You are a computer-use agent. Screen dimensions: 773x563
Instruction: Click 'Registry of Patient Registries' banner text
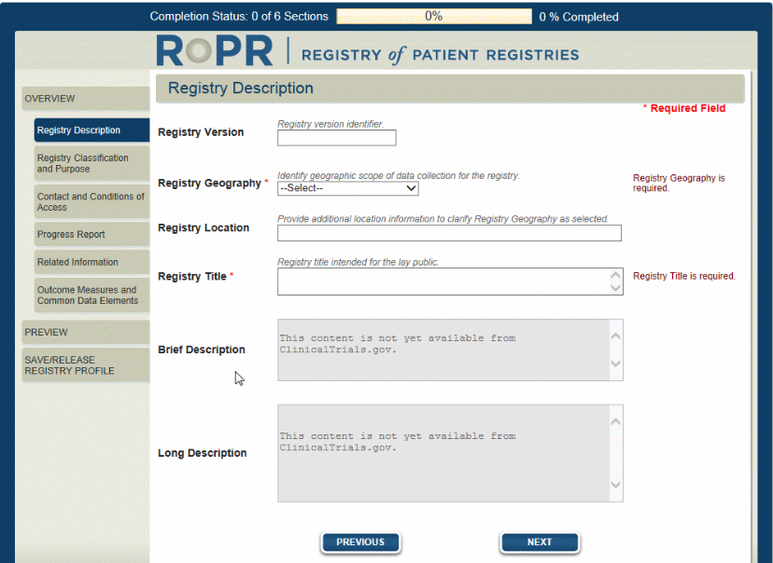[x=441, y=55]
